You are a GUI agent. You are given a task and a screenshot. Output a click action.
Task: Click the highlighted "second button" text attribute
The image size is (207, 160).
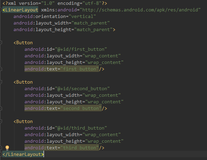coord(63,109)
